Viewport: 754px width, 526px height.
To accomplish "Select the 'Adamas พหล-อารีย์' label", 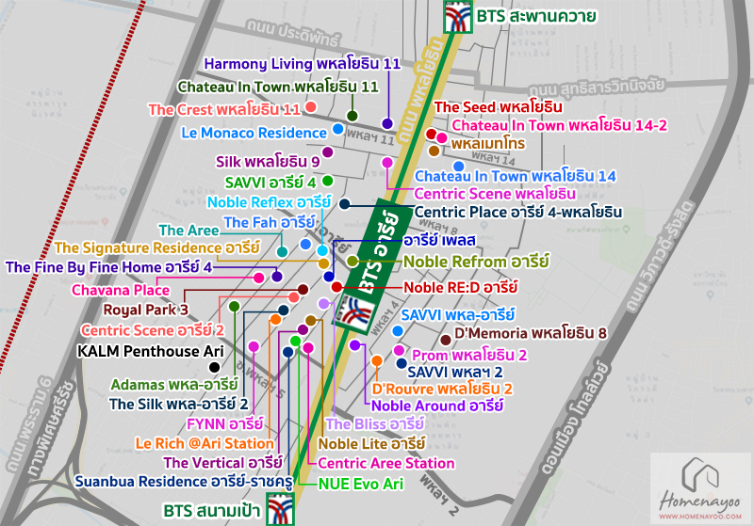I will click(x=174, y=385).
